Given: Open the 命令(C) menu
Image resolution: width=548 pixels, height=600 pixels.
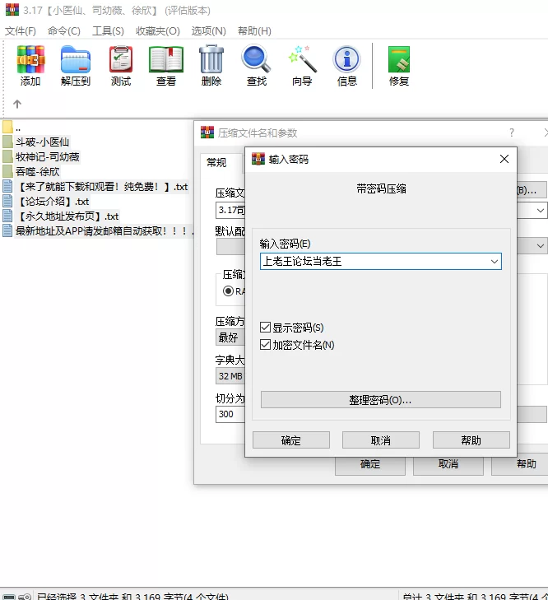Looking at the screenshot, I should (64, 31).
